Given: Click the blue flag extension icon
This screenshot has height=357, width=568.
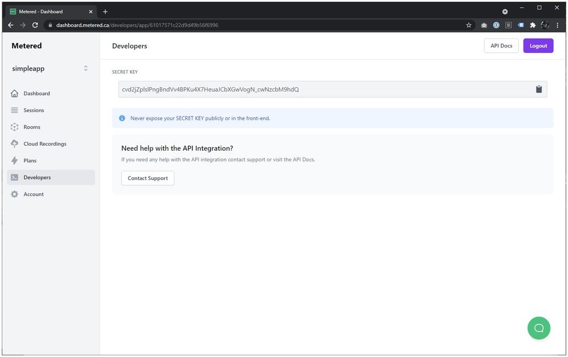Looking at the screenshot, I should pos(521,25).
